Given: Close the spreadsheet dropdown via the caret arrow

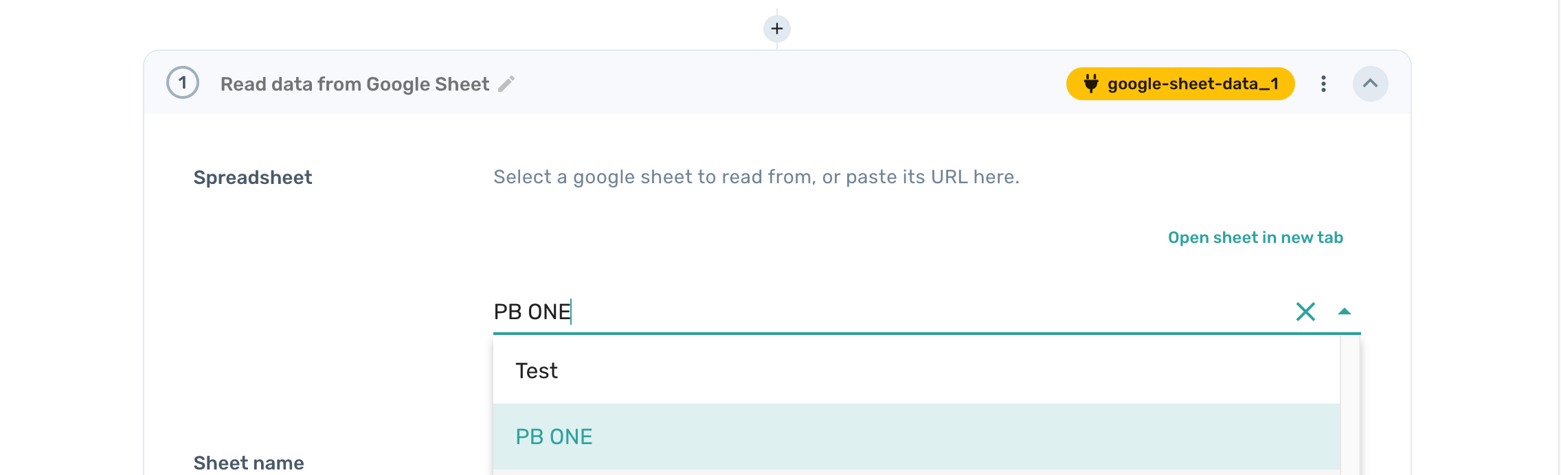Looking at the screenshot, I should click(1345, 312).
